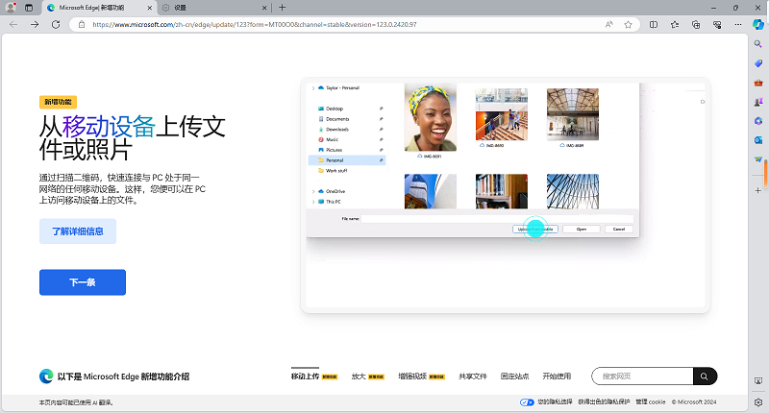This screenshot has height=413, width=769.
Task: Open 获得出色的隐私保护 link
Action: 604,402
